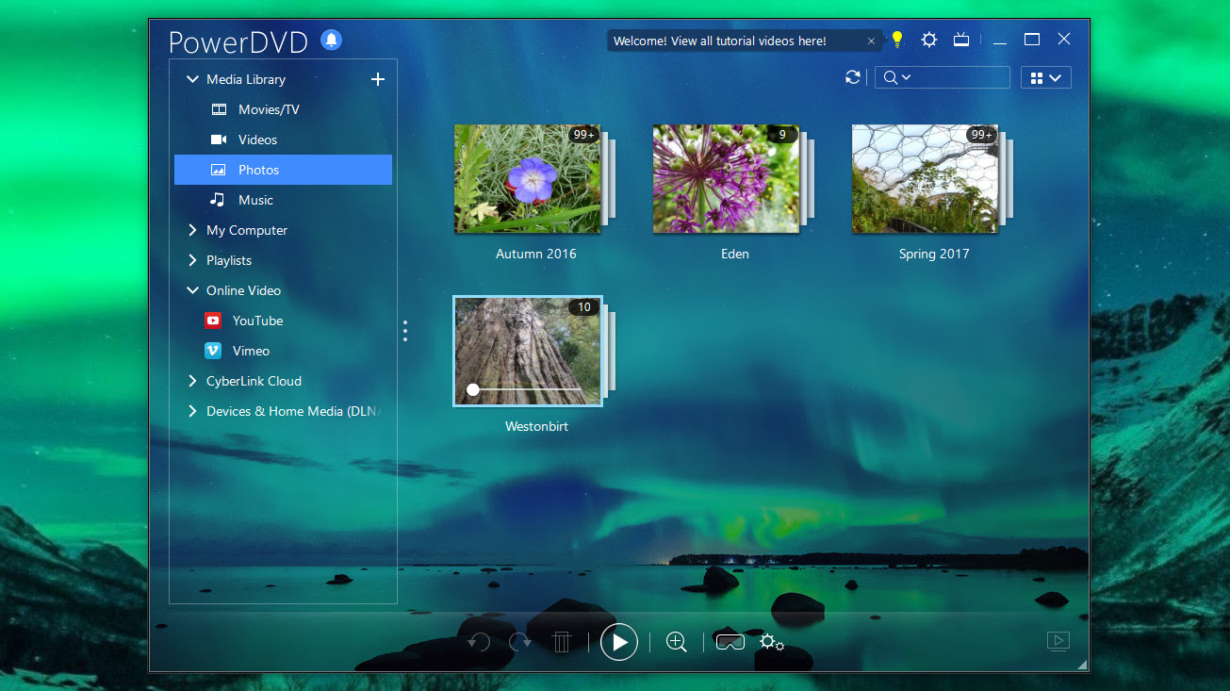Click the notification bell next to PowerDVD
This screenshot has height=691, width=1230.
[331, 40]
